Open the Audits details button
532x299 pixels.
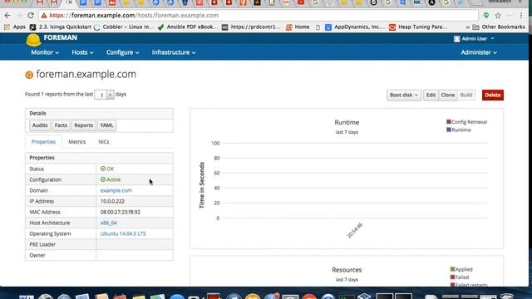[40, 125]
